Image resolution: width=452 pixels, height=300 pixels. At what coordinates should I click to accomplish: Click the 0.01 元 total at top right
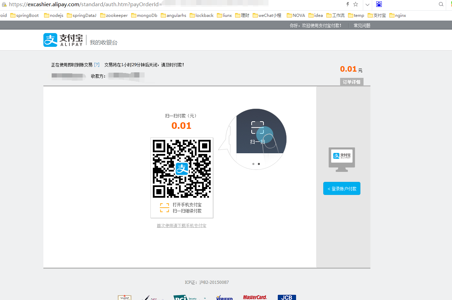tap(351, 69)
